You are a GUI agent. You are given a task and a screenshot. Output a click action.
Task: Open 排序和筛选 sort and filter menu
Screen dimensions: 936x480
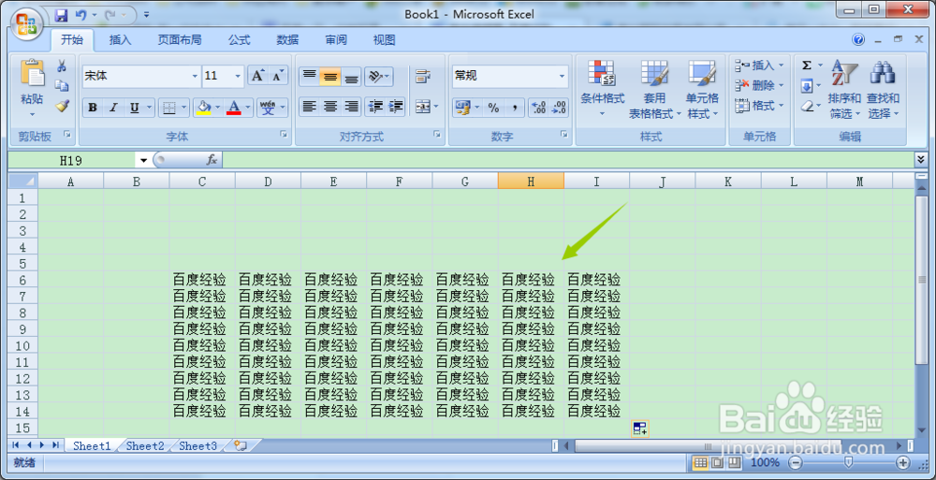[844, 88]
